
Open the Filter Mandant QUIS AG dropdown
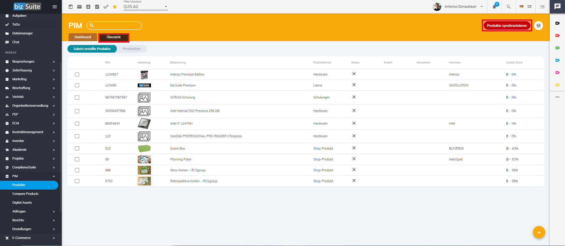(x=145, y=7)
